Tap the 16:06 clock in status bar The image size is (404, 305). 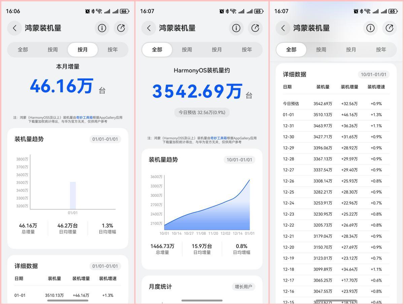pyautogui.click(x=13, y=11)
